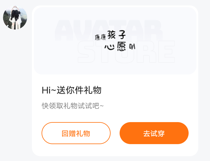The width and height of the screenshot is (210, 161).
Task: Click the 回赠礼物 button
Action: [76, 133]
